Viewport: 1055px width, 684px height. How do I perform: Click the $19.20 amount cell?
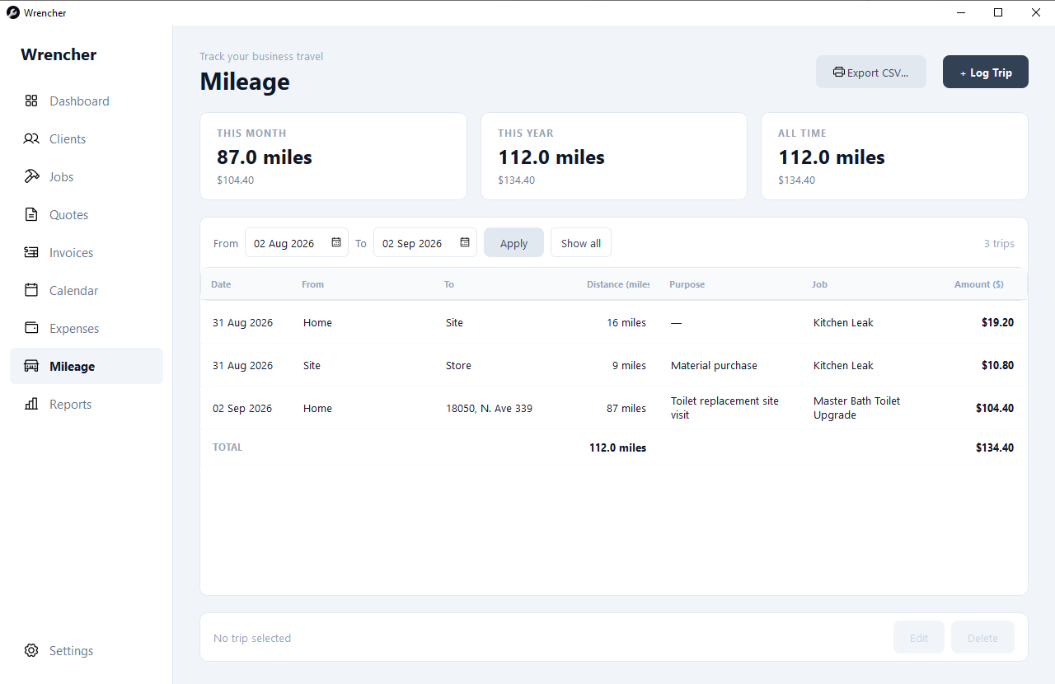[997, 322]
